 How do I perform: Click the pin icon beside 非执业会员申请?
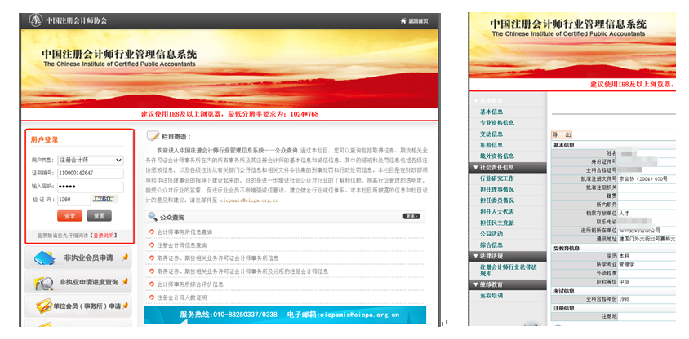click(x=125, y=258)
